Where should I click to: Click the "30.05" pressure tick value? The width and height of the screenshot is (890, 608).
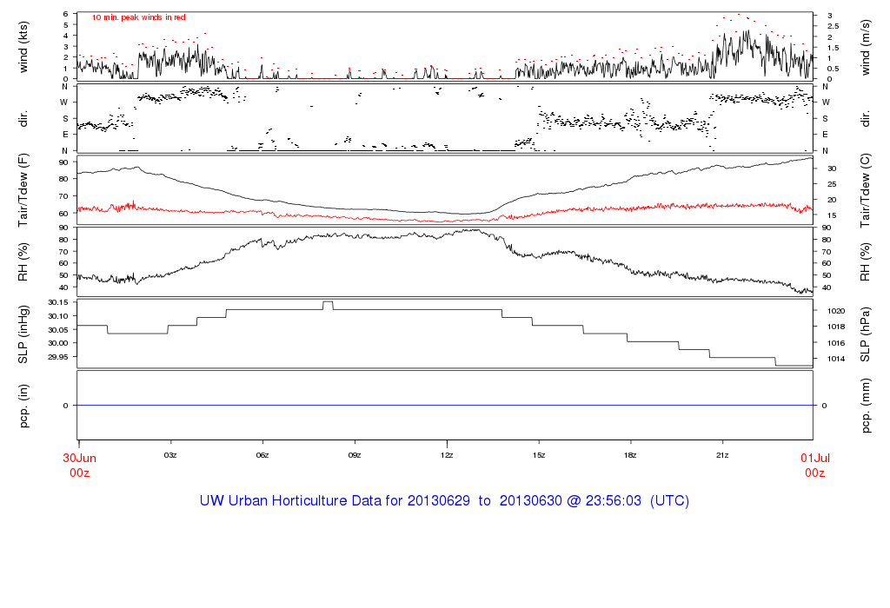coord(58,329)
